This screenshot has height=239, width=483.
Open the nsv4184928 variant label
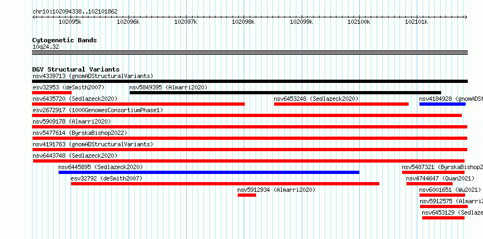point(451,99)
